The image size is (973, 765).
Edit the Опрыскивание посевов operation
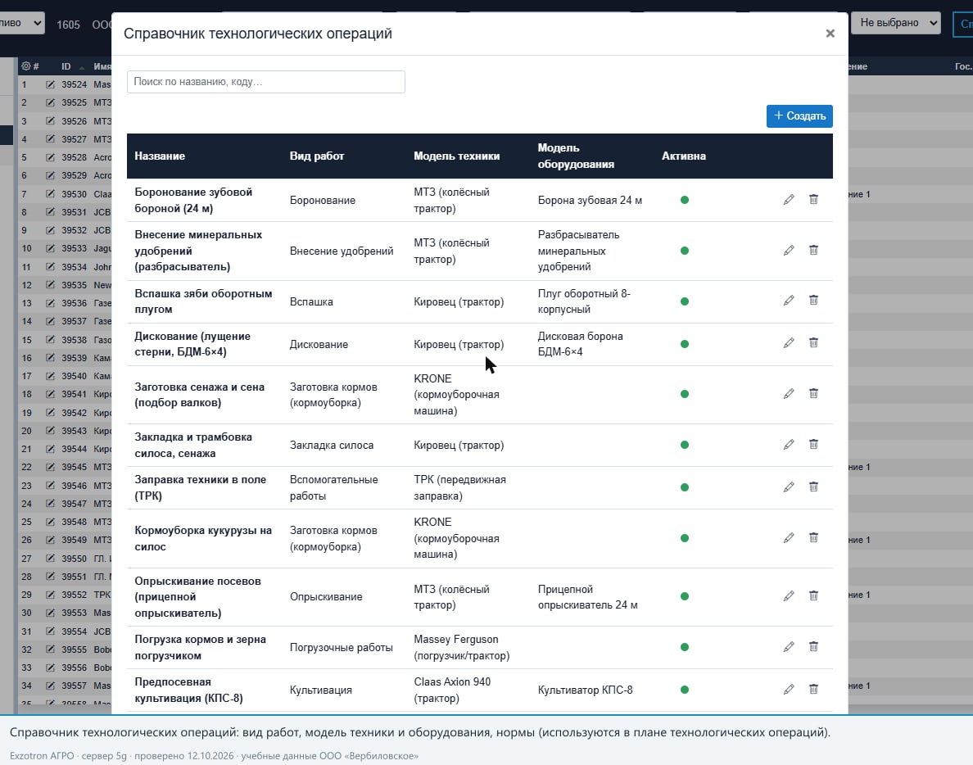point(789,596)
